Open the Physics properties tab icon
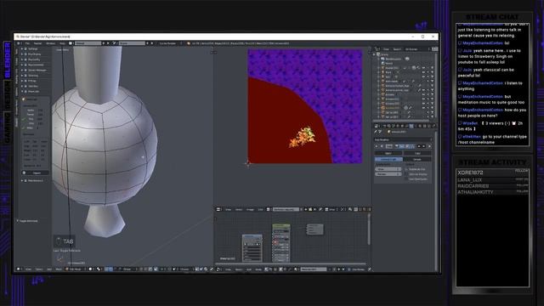The image size is (544, 306). pyautogui.click(x=433, y=126)
